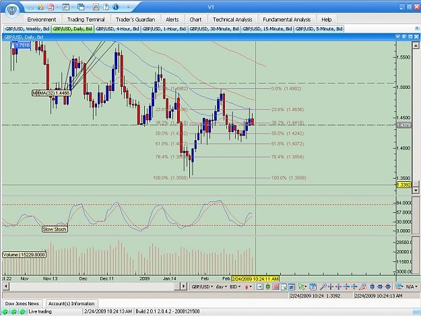
Task: Click the candlestick chart icon in the top toolbar
Action: coord(96,7)
